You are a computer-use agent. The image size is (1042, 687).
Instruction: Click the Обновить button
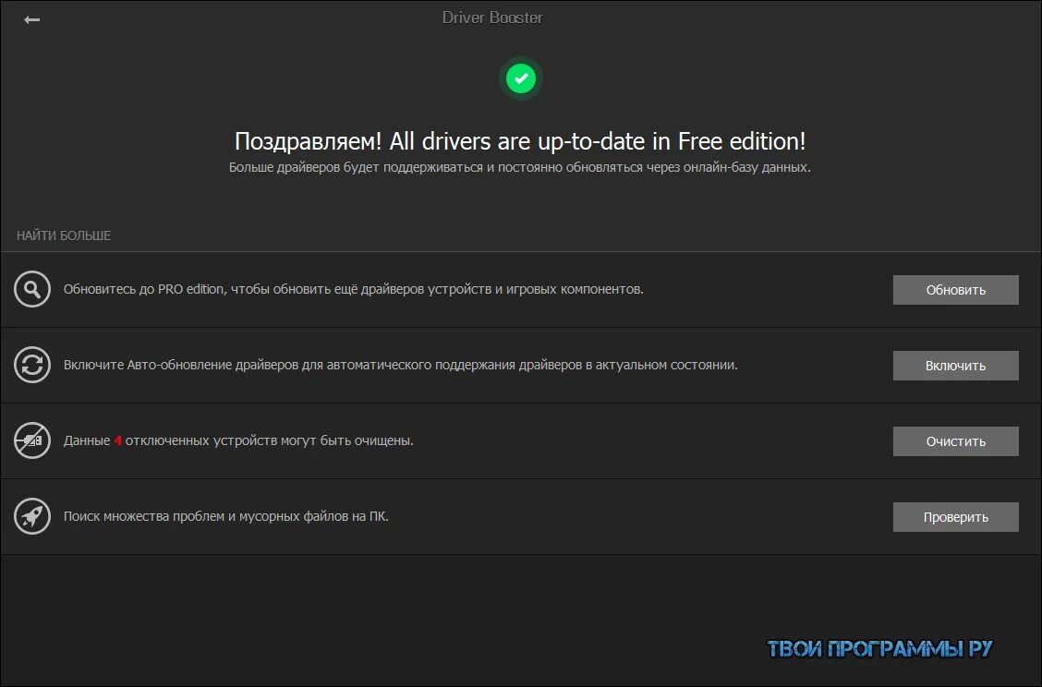click(x=955, y=290)
